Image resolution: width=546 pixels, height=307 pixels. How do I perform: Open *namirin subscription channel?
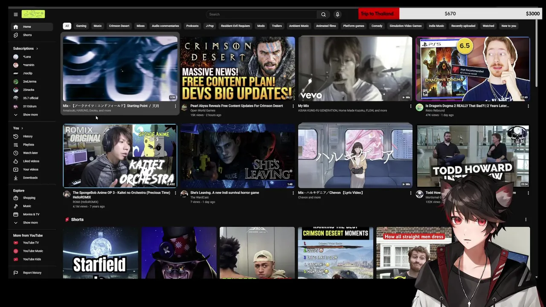click(32, 65)
